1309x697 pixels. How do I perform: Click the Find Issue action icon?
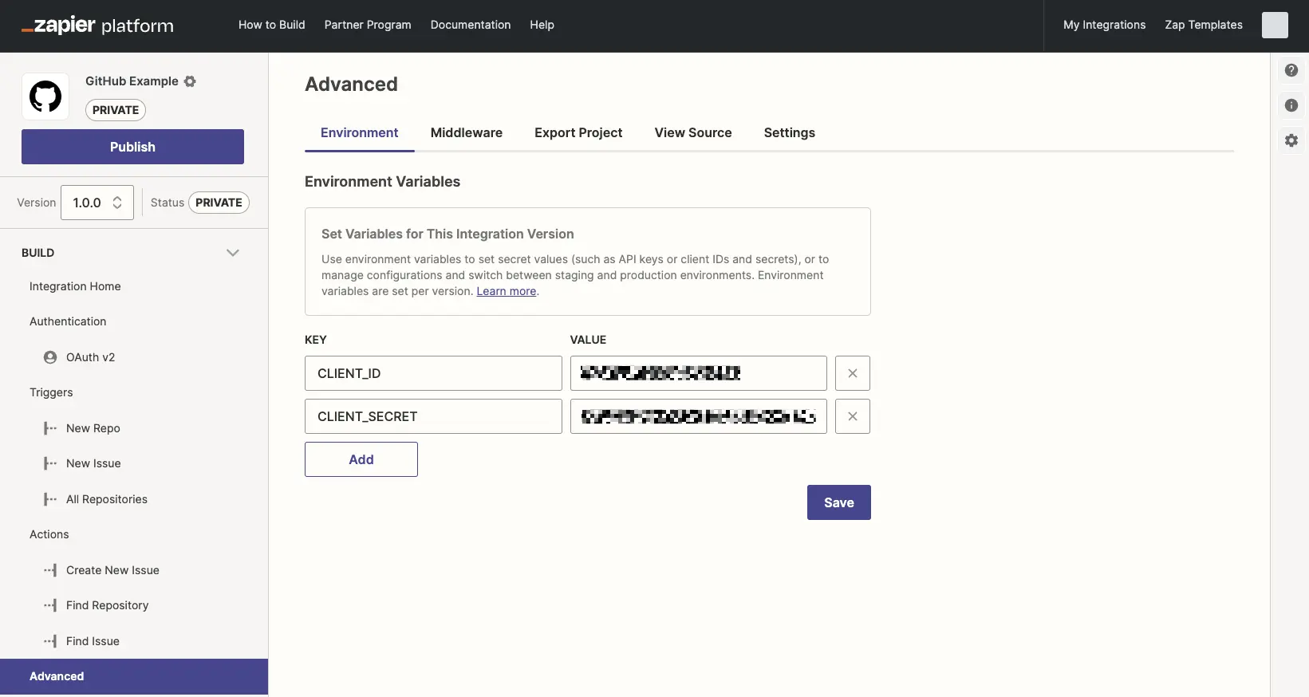(50, 641)
